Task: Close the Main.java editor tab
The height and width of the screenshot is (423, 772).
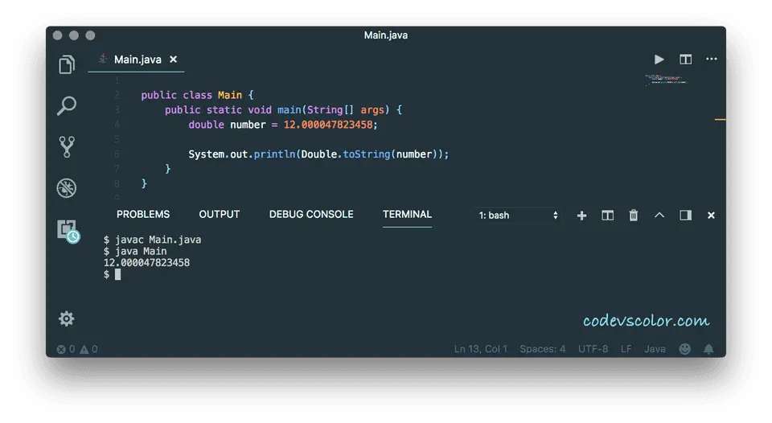Action: (x=173, y=60)
